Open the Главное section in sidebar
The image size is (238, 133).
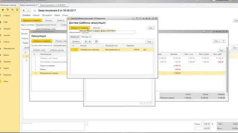coord(7,16)
